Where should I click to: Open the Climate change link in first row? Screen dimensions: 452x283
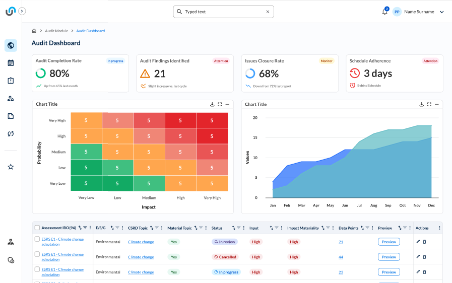coord(141,242)
